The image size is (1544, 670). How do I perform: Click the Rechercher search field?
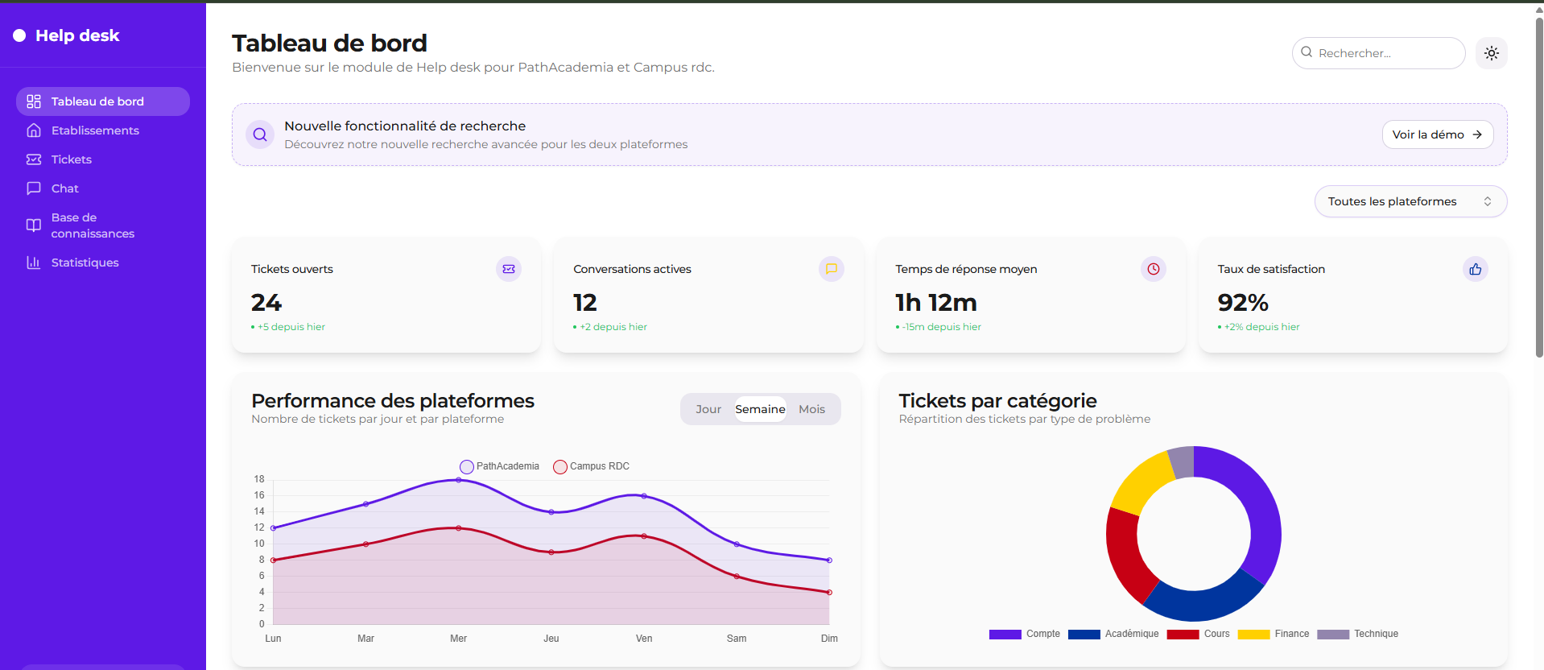click(1385, 53)
